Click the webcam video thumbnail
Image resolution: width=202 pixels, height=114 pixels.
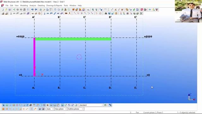tap(188, 11)
